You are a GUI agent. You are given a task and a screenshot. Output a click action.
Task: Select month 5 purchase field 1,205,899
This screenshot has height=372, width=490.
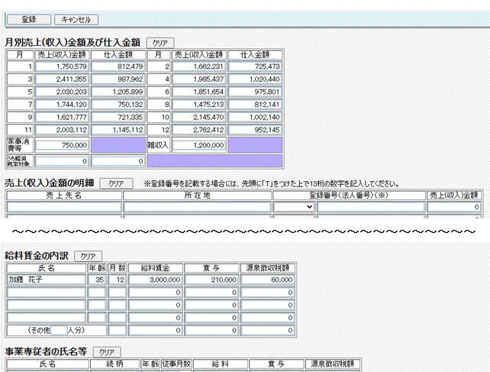click(x=118, y=92)
